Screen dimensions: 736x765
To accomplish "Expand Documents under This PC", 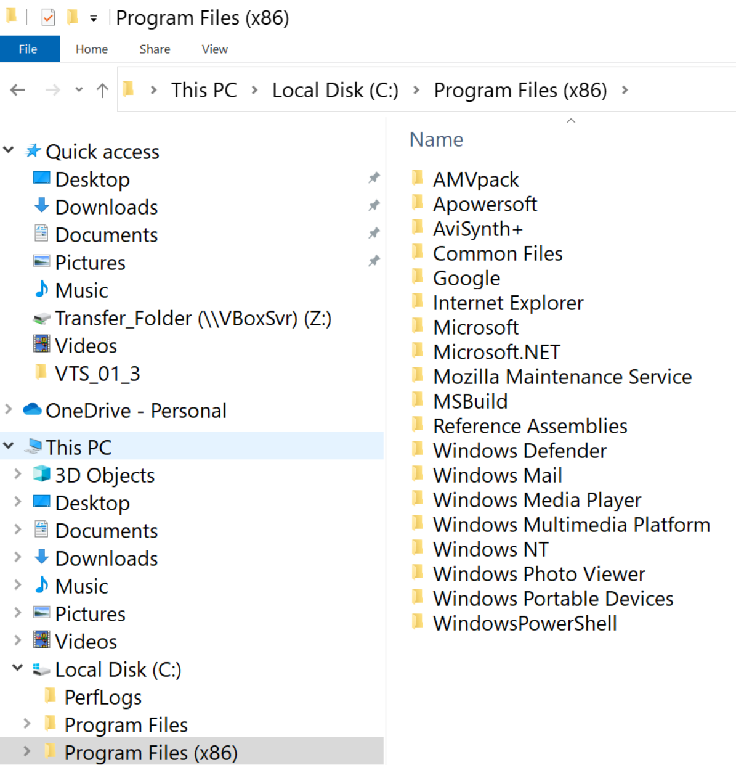I will tap(18, 529).
